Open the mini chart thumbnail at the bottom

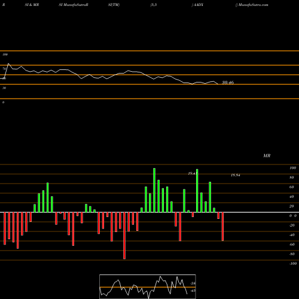[148, 286]
